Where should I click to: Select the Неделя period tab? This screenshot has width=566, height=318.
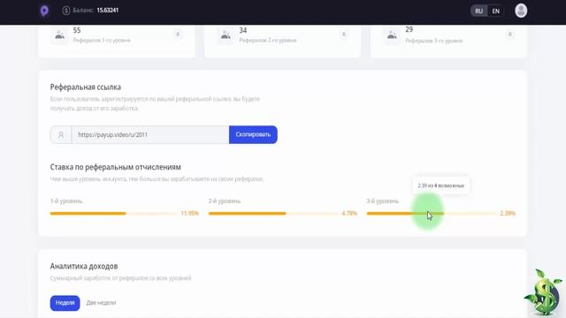(x=65, y=303)
